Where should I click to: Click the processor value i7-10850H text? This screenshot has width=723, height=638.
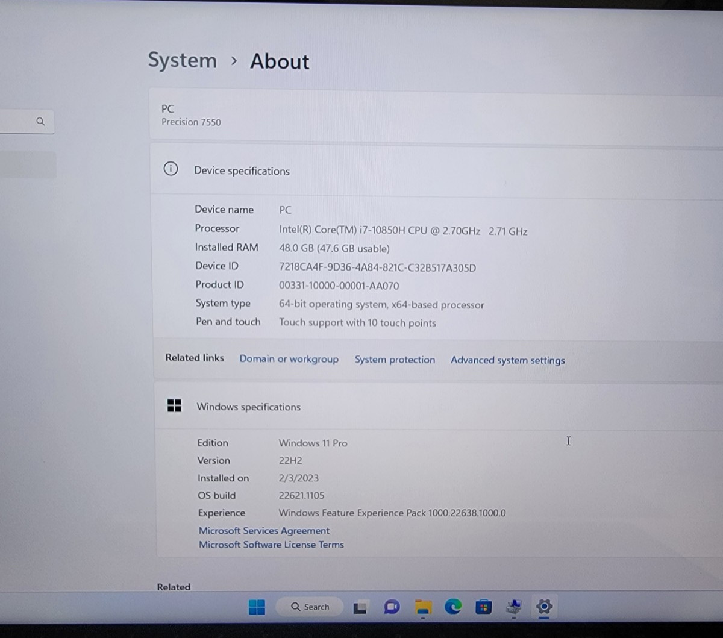(403, 230)
